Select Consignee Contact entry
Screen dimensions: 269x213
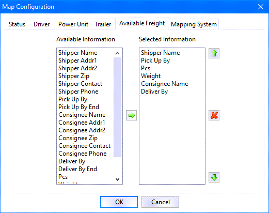(85, 146)
